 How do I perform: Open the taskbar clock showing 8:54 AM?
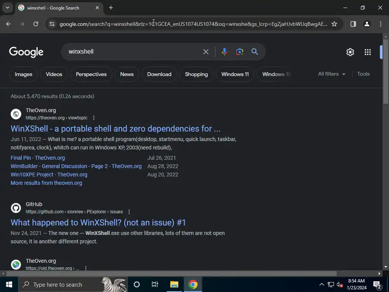coord(356,284)
